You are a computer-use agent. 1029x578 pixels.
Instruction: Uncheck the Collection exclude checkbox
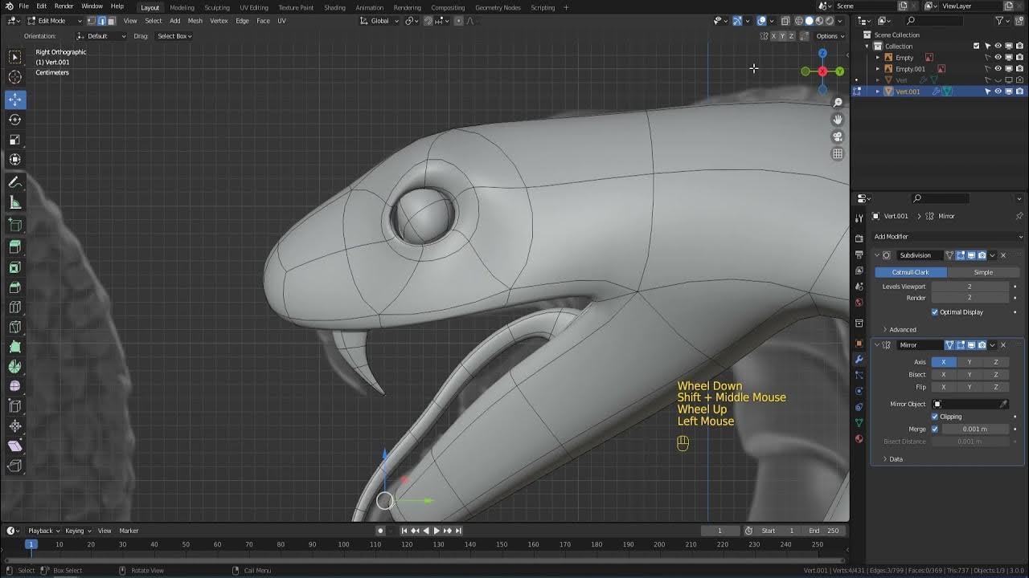pyautogui.click(x=977, y=46)
